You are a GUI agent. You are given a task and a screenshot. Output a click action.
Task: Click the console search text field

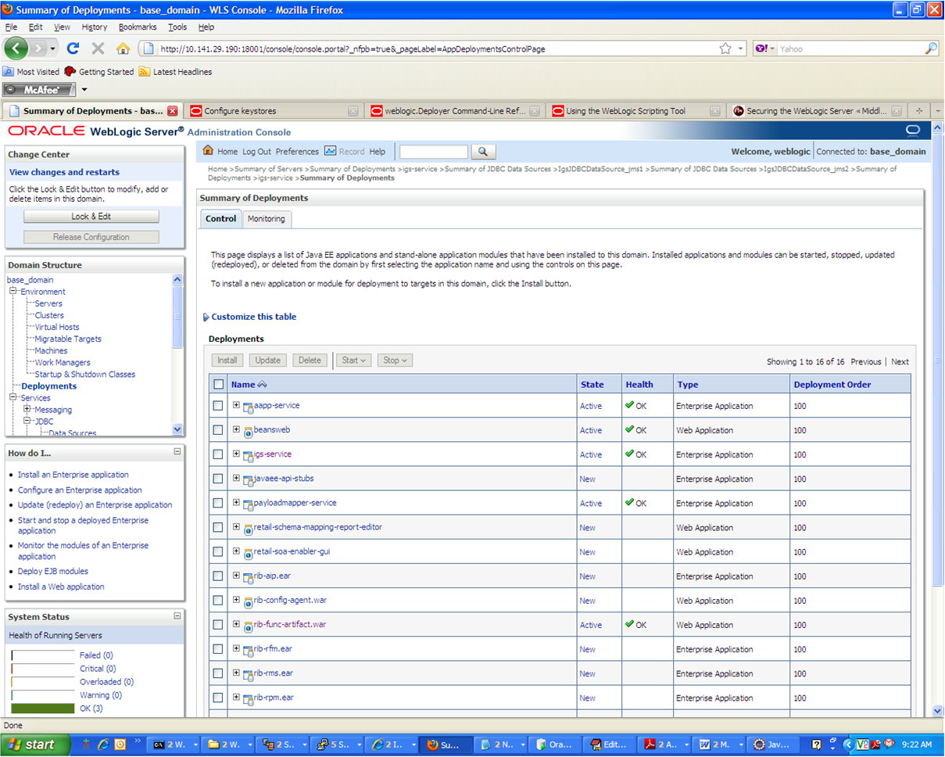[x=433, y=152]
